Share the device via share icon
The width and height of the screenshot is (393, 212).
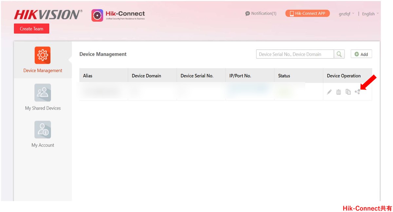click(x=357, y=92)
